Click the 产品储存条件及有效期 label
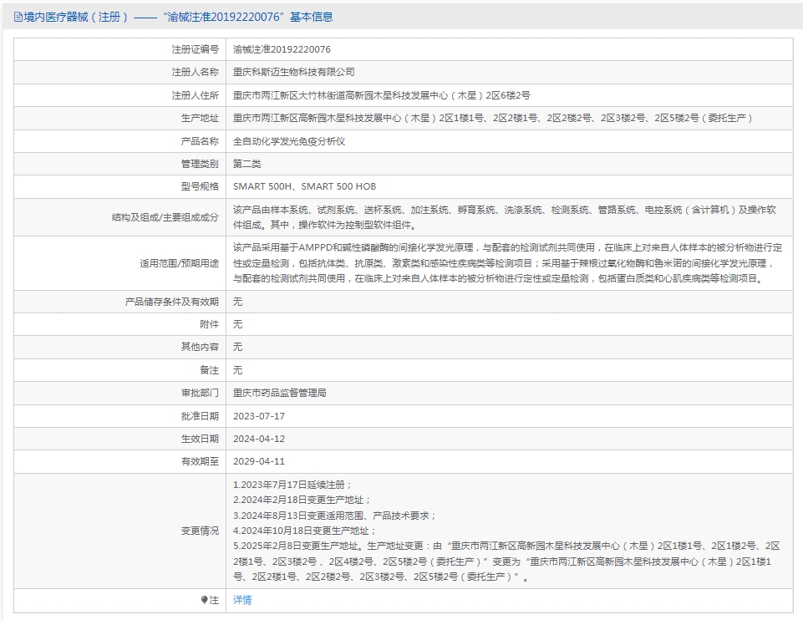This screenshot has width=803, height=620. click(x=171, y=302)
